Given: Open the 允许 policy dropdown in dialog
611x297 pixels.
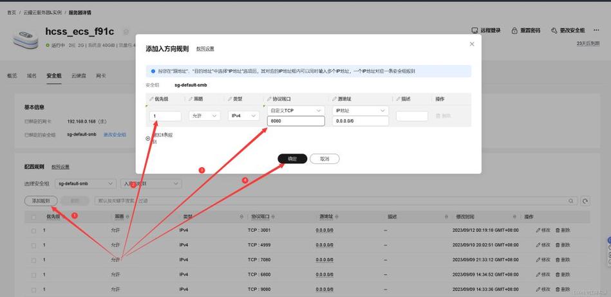Looking at the screenshot, I should click(205, 116).
